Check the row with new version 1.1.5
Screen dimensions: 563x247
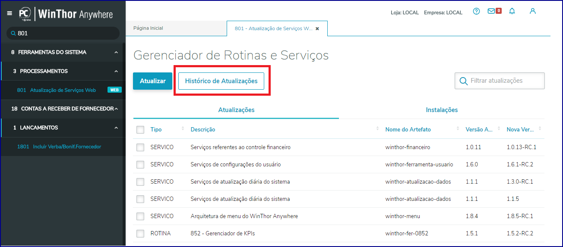pos(140,199)
